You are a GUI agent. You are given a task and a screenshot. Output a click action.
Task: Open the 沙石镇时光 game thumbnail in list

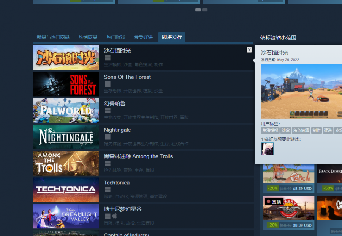click(66, 58)
